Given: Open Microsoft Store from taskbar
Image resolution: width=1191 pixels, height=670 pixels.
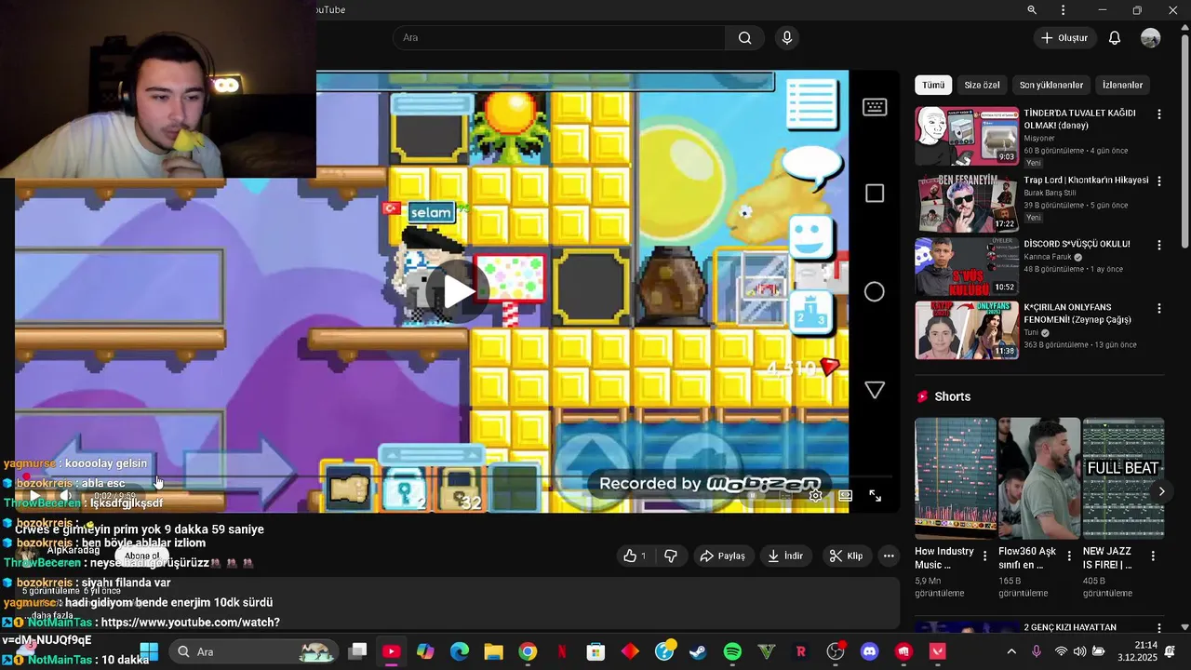Looking at the screenshot, I should [x=595, y=651].
